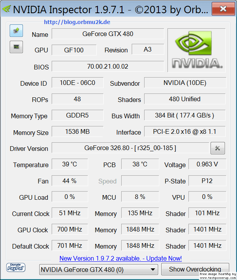Open driver profile settings wrench icon
The width and height of the screenshot is (237, 280).
coord(218,148)
